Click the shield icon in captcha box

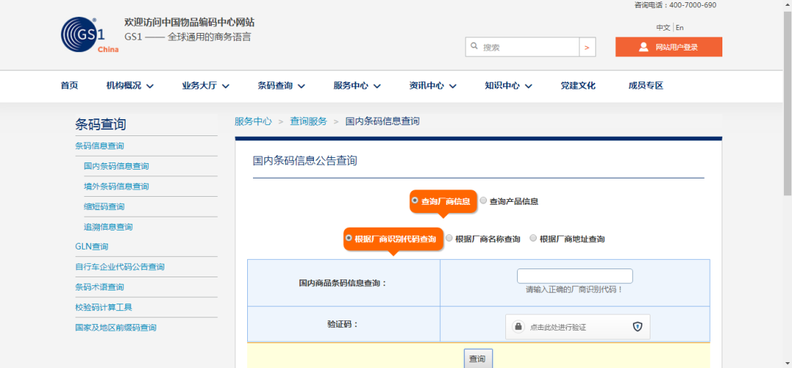coord(637,326)
